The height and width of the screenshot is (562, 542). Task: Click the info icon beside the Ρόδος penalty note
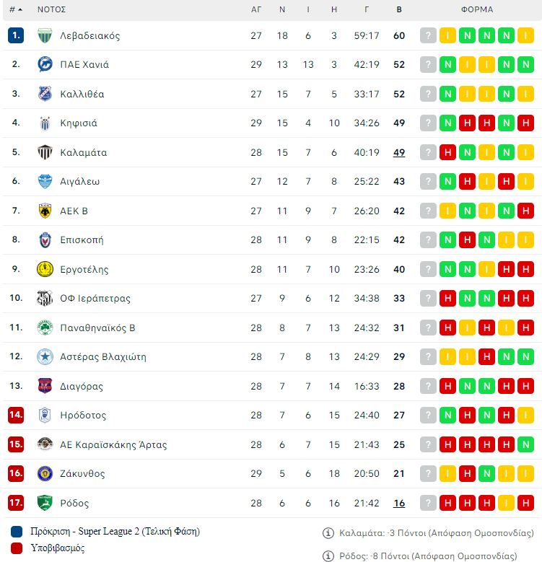tap(328, 556)
